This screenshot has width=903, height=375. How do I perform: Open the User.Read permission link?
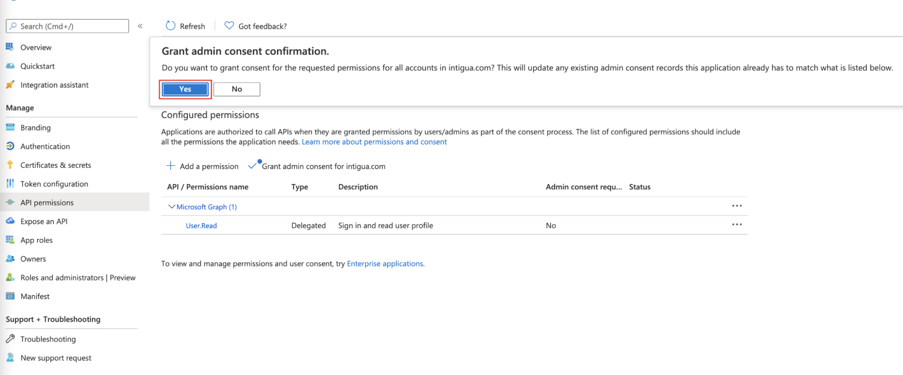[201, 226]
